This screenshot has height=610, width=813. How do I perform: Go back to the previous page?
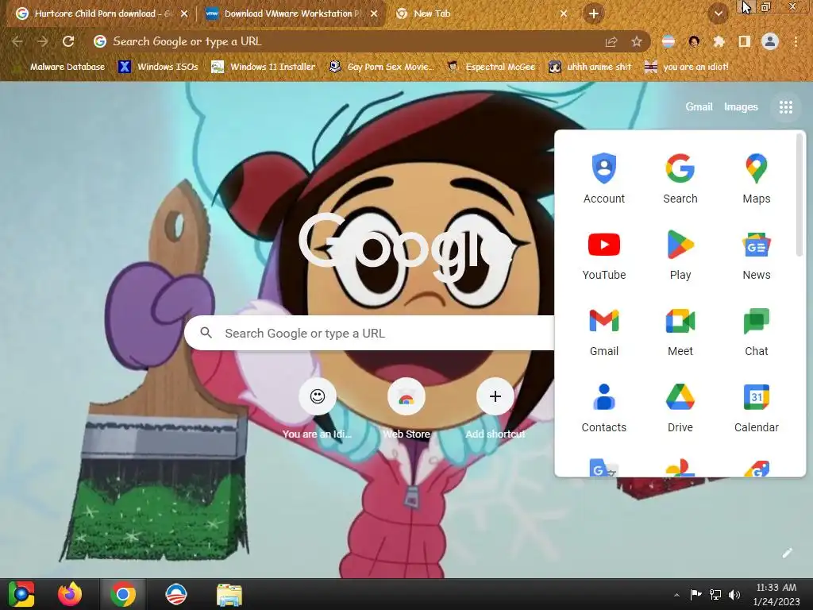coord(17,41)
